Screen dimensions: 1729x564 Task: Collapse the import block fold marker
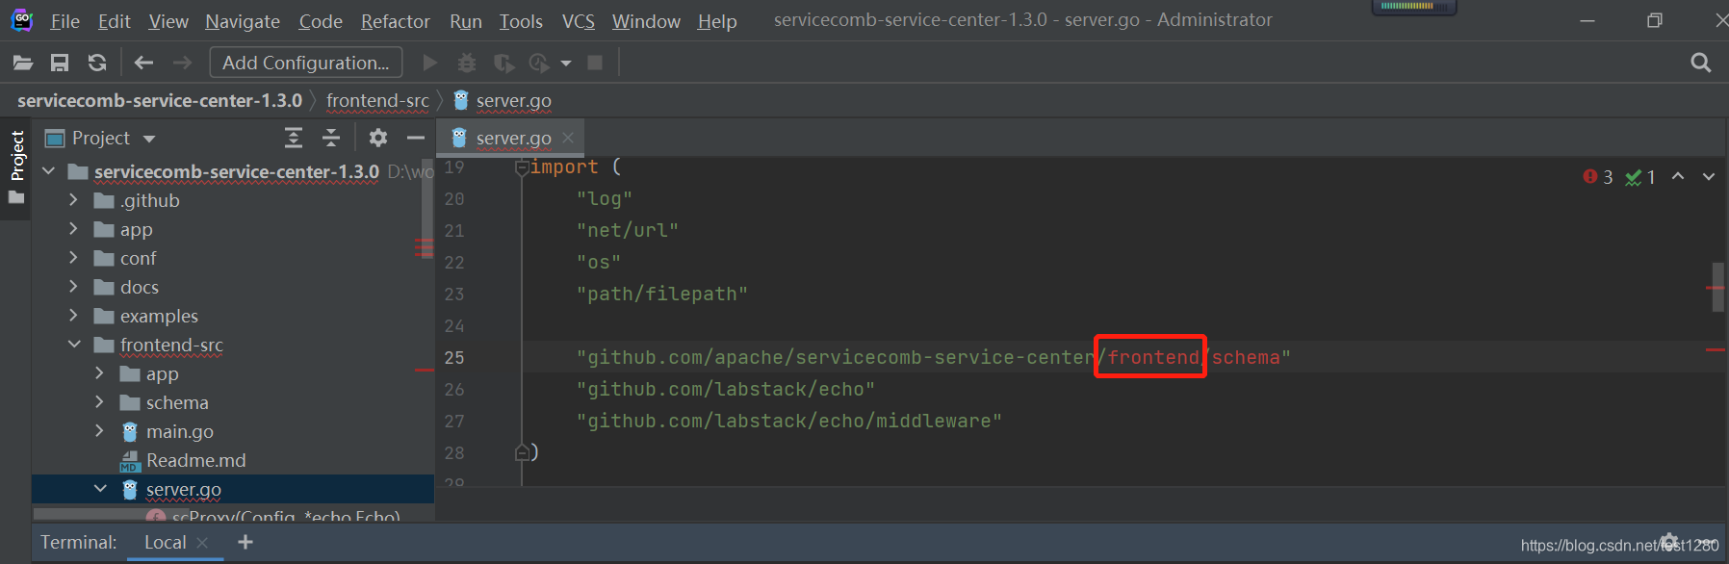coord(522,167)
